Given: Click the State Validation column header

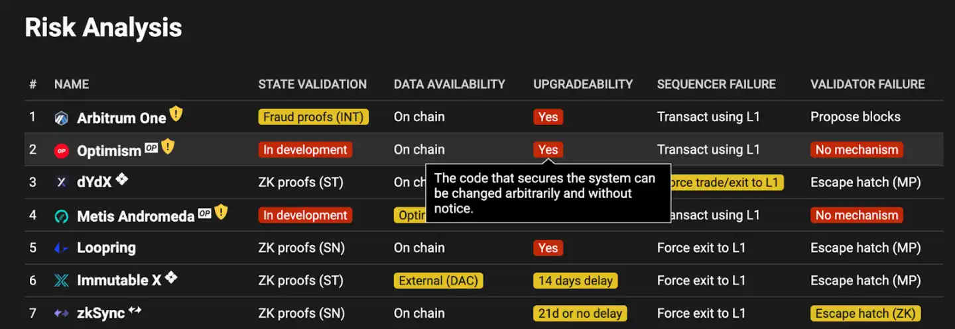Looking at the screenshot, I should click(x=312, y=84).
